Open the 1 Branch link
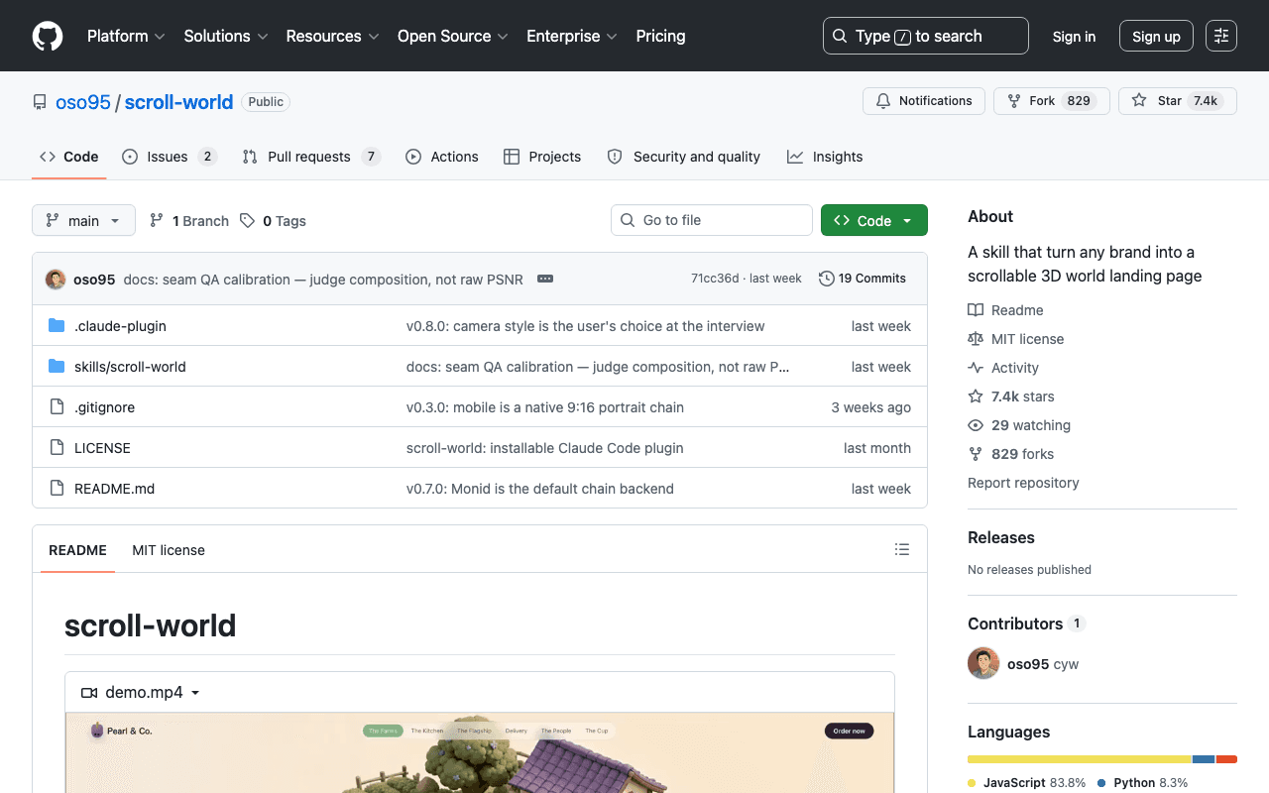Screen dimensions: 1269x793 (x=189, y=221)
